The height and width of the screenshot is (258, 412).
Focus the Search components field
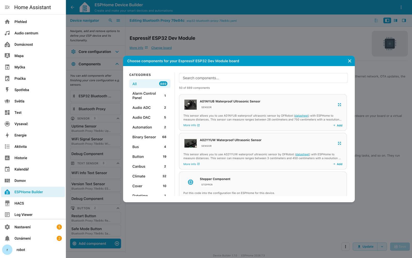click(x=263, y=78)
